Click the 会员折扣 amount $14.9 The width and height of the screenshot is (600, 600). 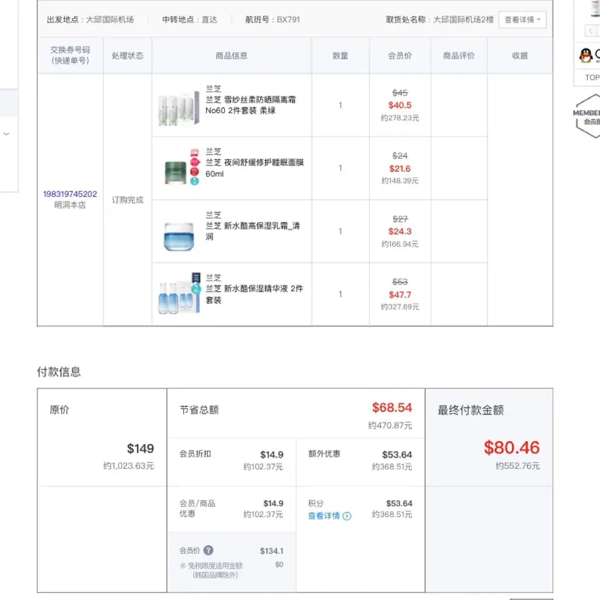tap(272, 454)
